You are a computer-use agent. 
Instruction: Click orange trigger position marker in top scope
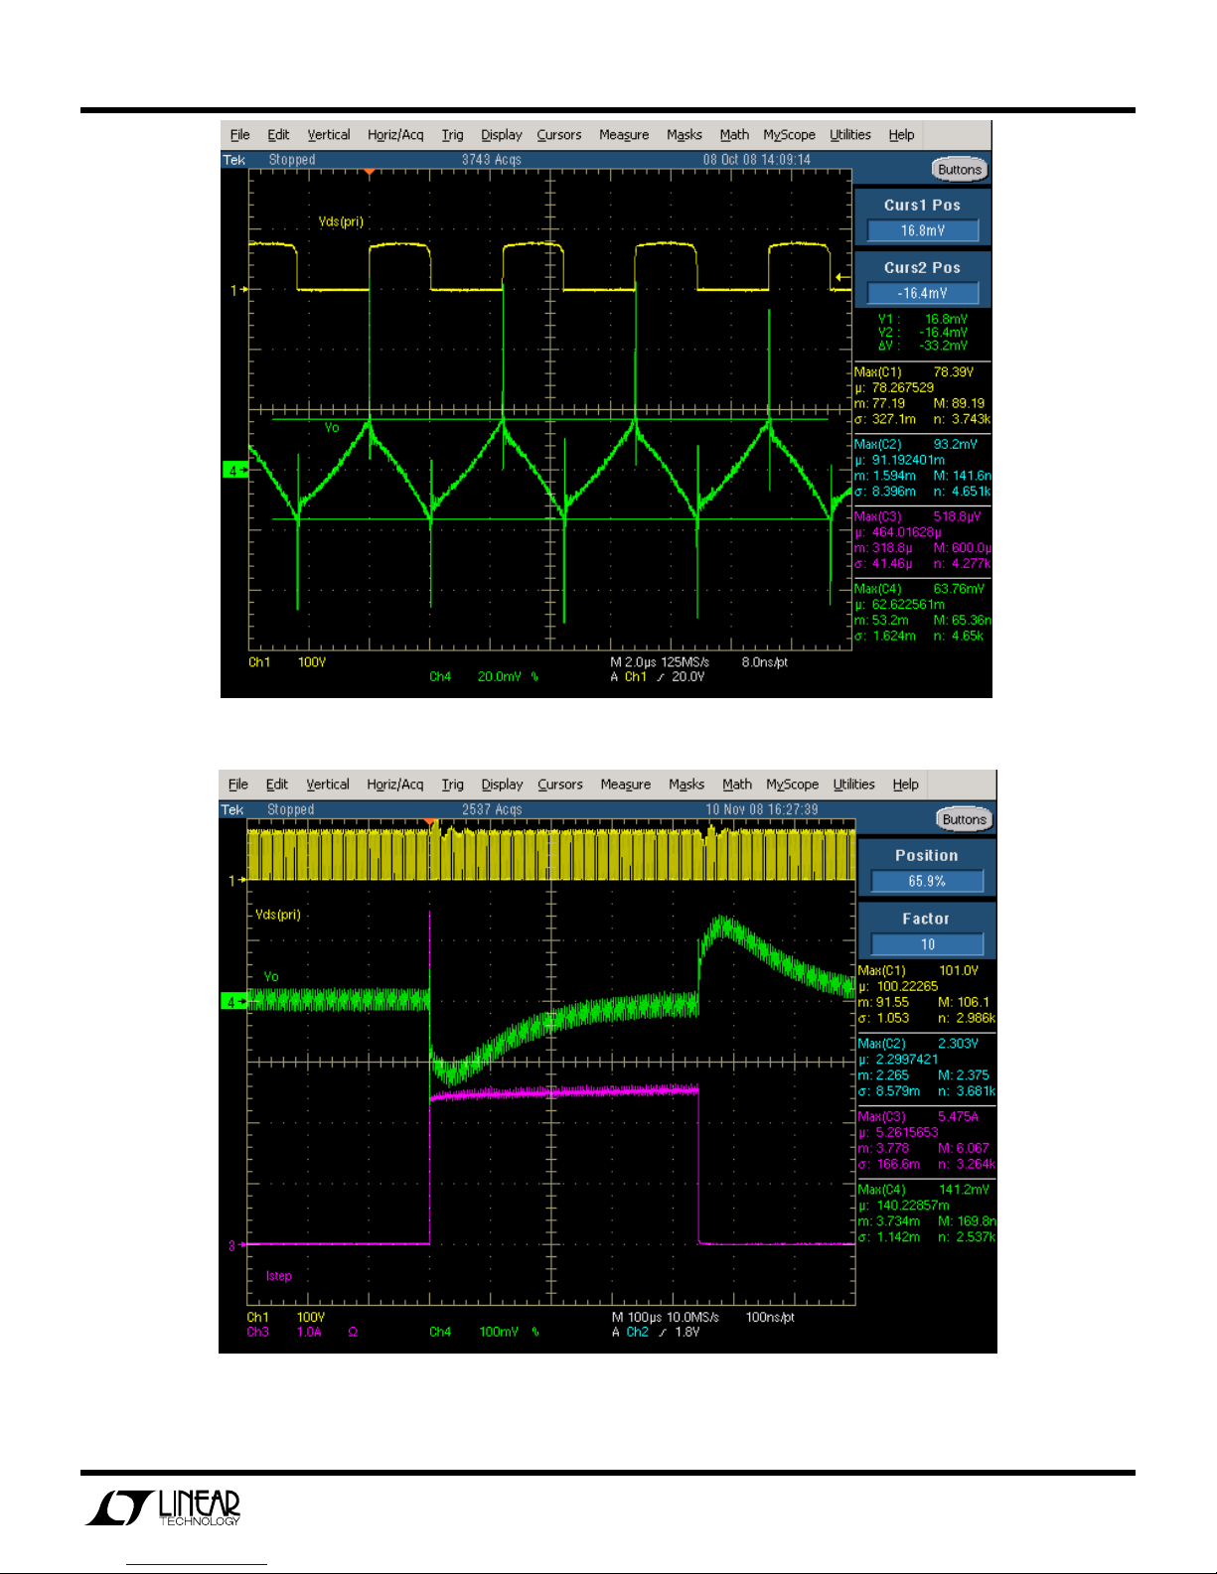370,172
